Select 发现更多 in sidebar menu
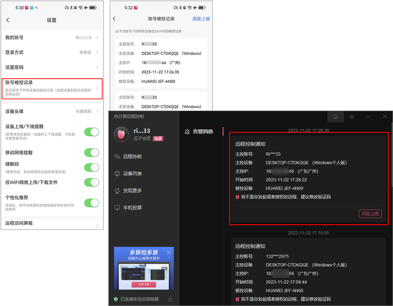The width and height of the screenshot is (393, 306). (x=132, y=191)
